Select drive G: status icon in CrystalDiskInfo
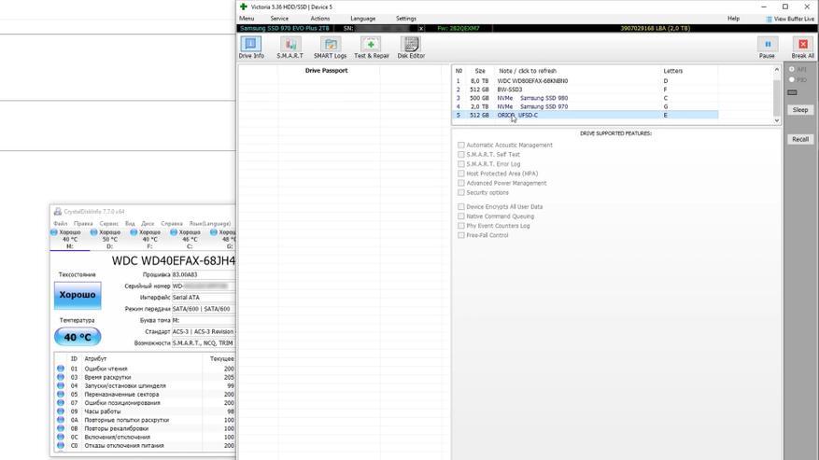The width and height of the screenshot is (819, 460). 213,232
